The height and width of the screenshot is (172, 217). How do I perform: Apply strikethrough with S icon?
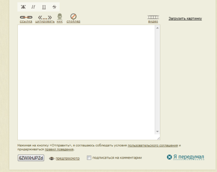(54, 7)
